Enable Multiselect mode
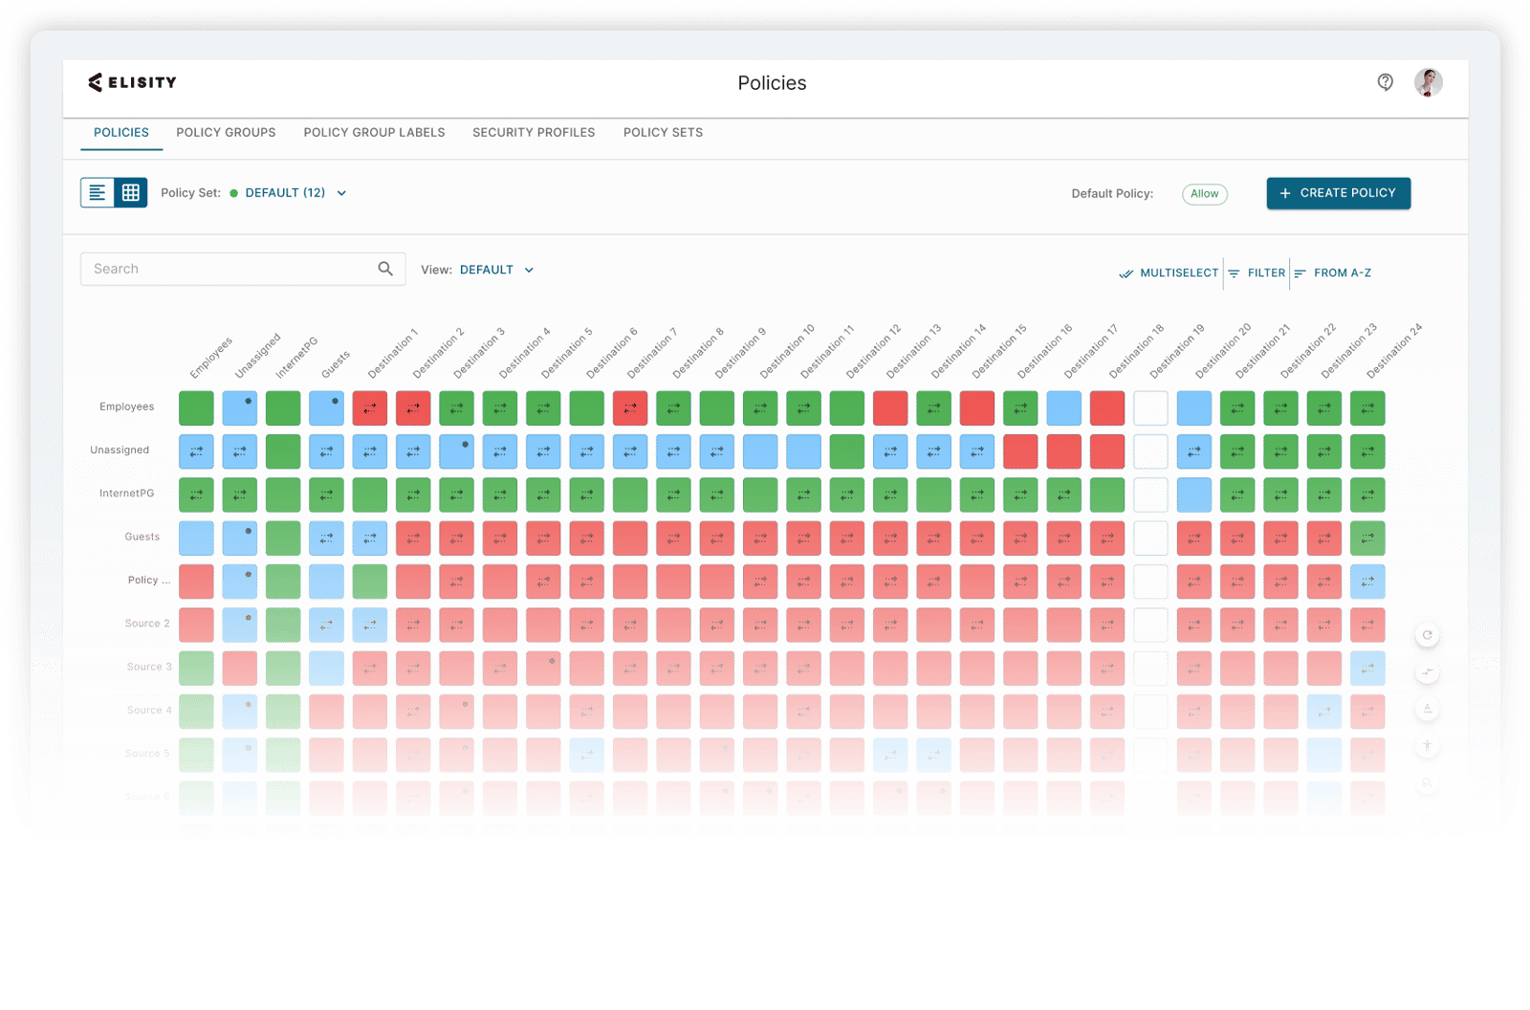The width and height of the screenshot is (1530, 1010). pos(1169,273)
